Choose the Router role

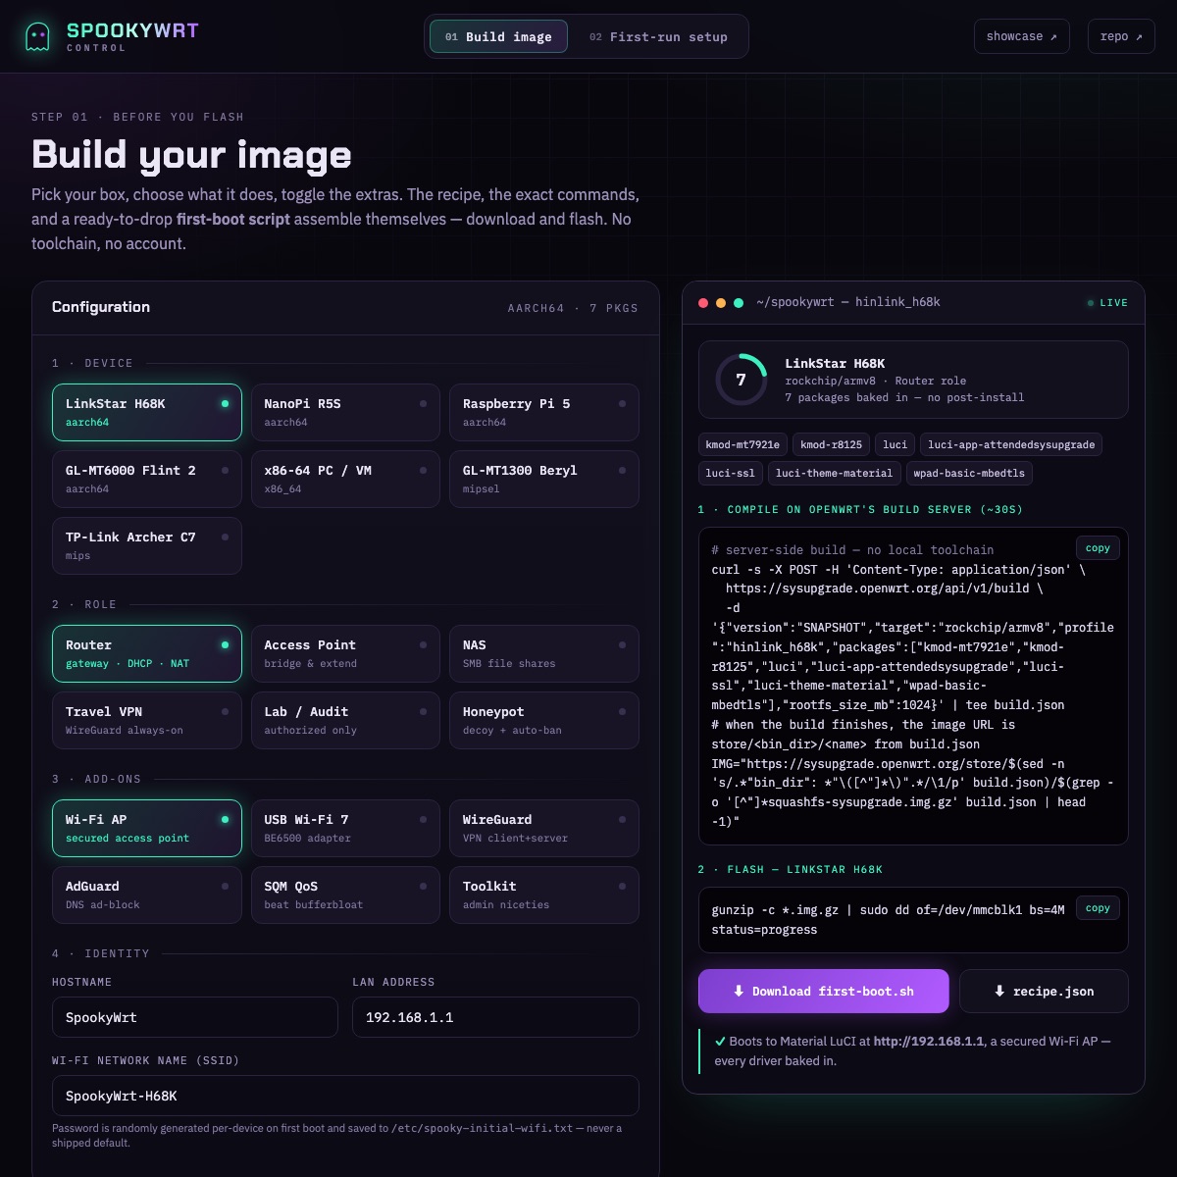click(x=147, y=653)
